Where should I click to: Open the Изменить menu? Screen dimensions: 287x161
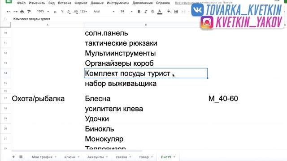tap(37, 3)
